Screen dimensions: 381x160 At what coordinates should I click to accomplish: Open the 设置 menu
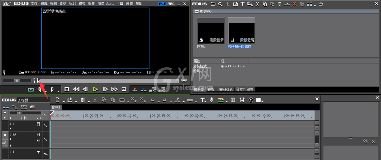pos(130,4)
